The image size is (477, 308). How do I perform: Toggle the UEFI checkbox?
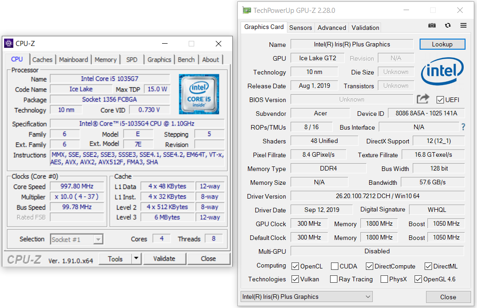(x=440, y=100)
